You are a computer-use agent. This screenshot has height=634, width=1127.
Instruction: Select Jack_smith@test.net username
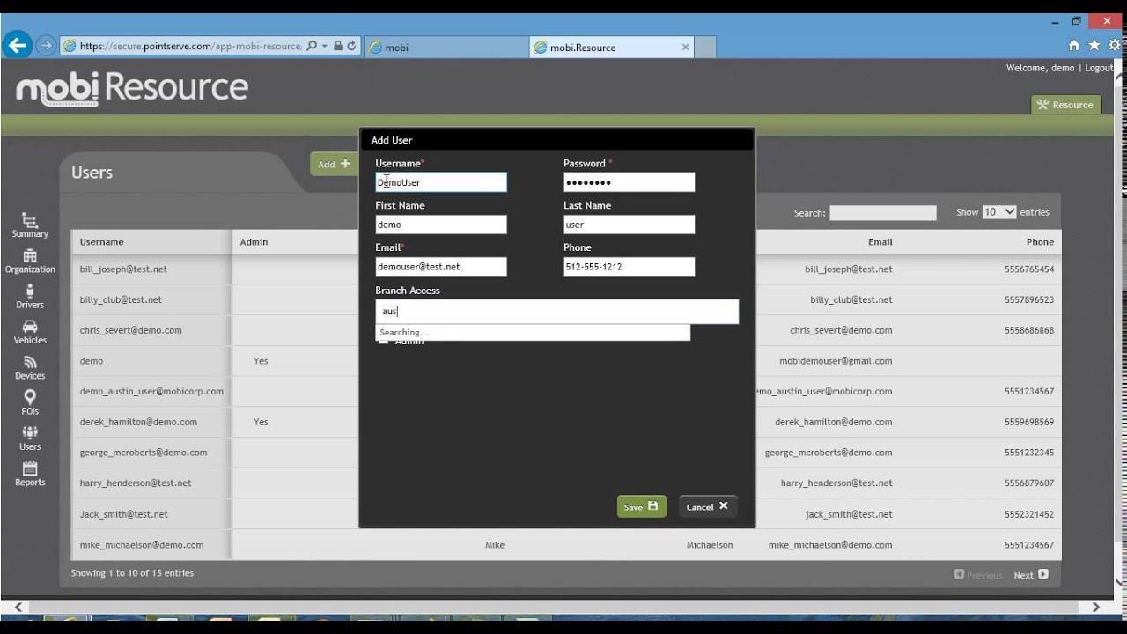[x=123, y=514]
